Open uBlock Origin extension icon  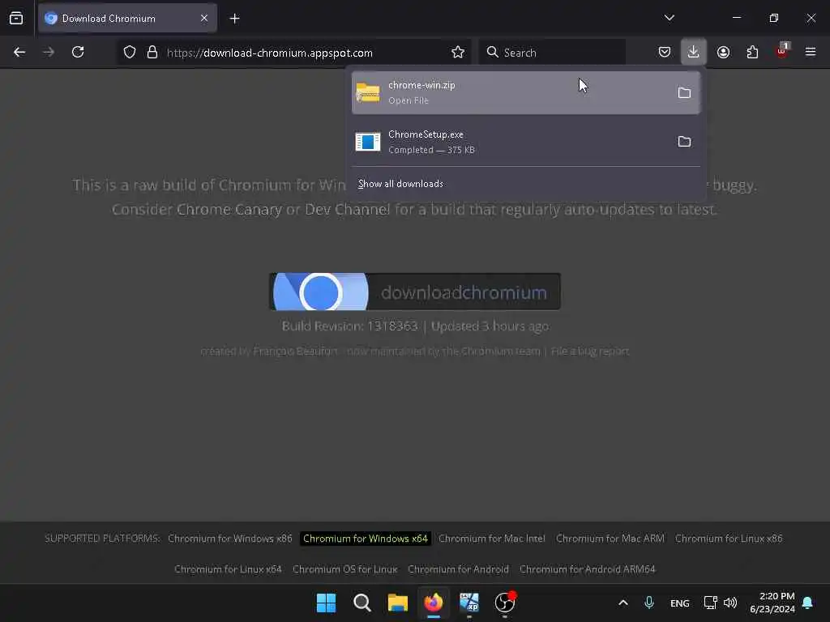(x=782, y=51)
